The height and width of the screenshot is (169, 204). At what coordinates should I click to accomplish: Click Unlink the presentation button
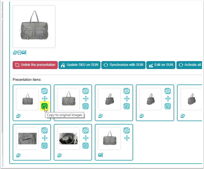tap(35, 65)
